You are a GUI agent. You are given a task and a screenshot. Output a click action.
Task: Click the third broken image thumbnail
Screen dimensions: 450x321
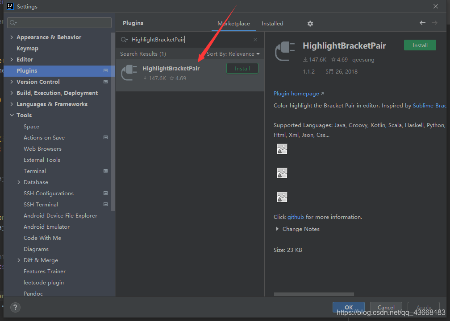pos(282,197)
